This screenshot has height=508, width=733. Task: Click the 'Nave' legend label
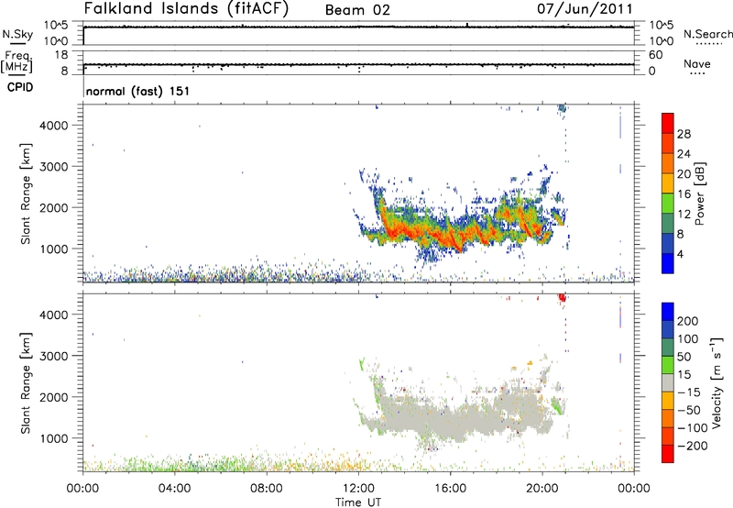(x=697, y=64)
